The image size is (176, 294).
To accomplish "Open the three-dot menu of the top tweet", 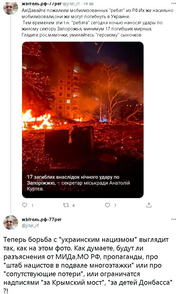I will [173, 4].
